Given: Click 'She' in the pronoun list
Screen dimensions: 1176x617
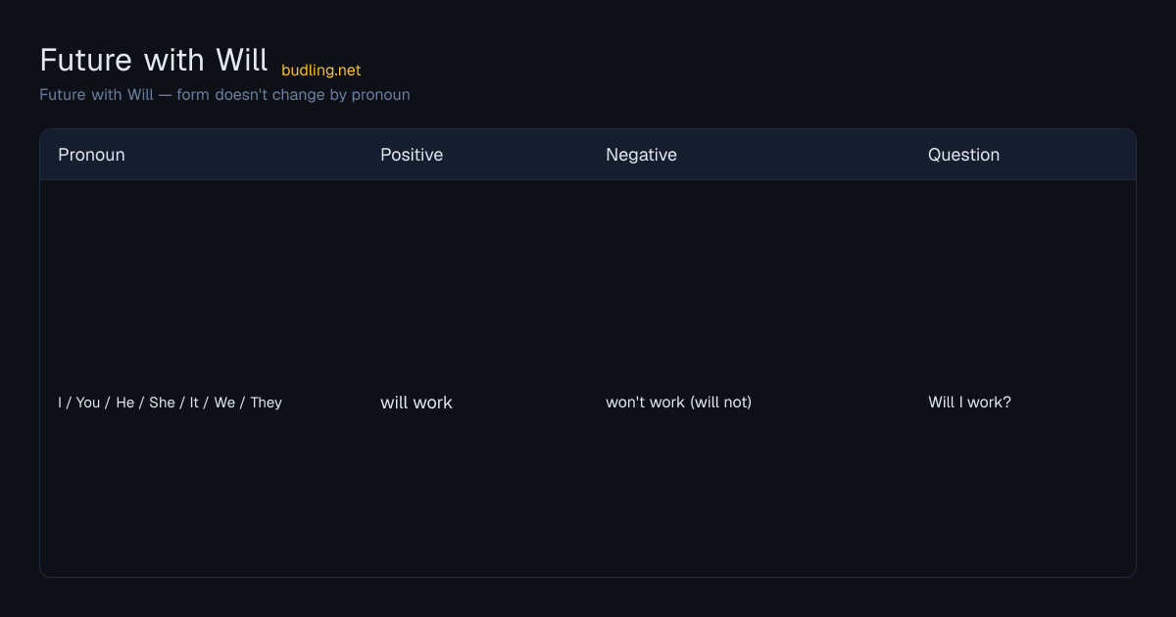Looking at the screenshot, I should pyautogui.click(x=162, y=403).
